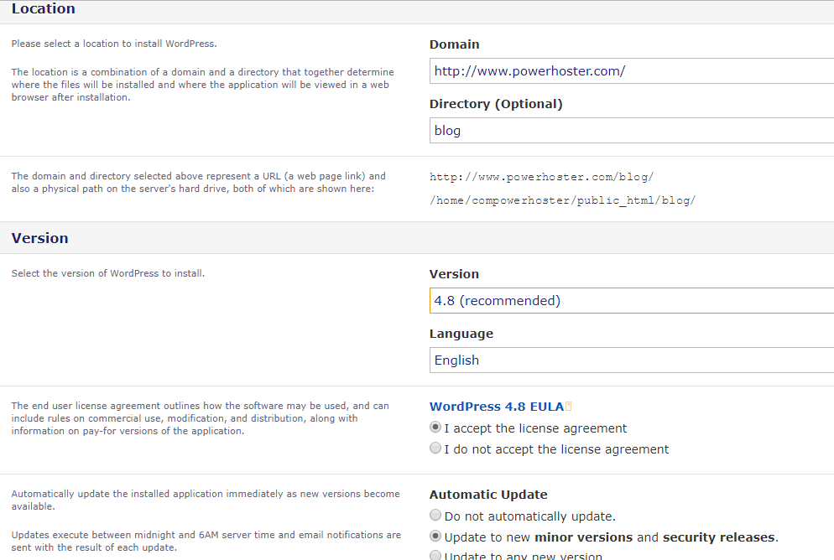This screenshot has width=834, height=560.
Task: Open the external link icon beside EULA
Action: [569, 407]
